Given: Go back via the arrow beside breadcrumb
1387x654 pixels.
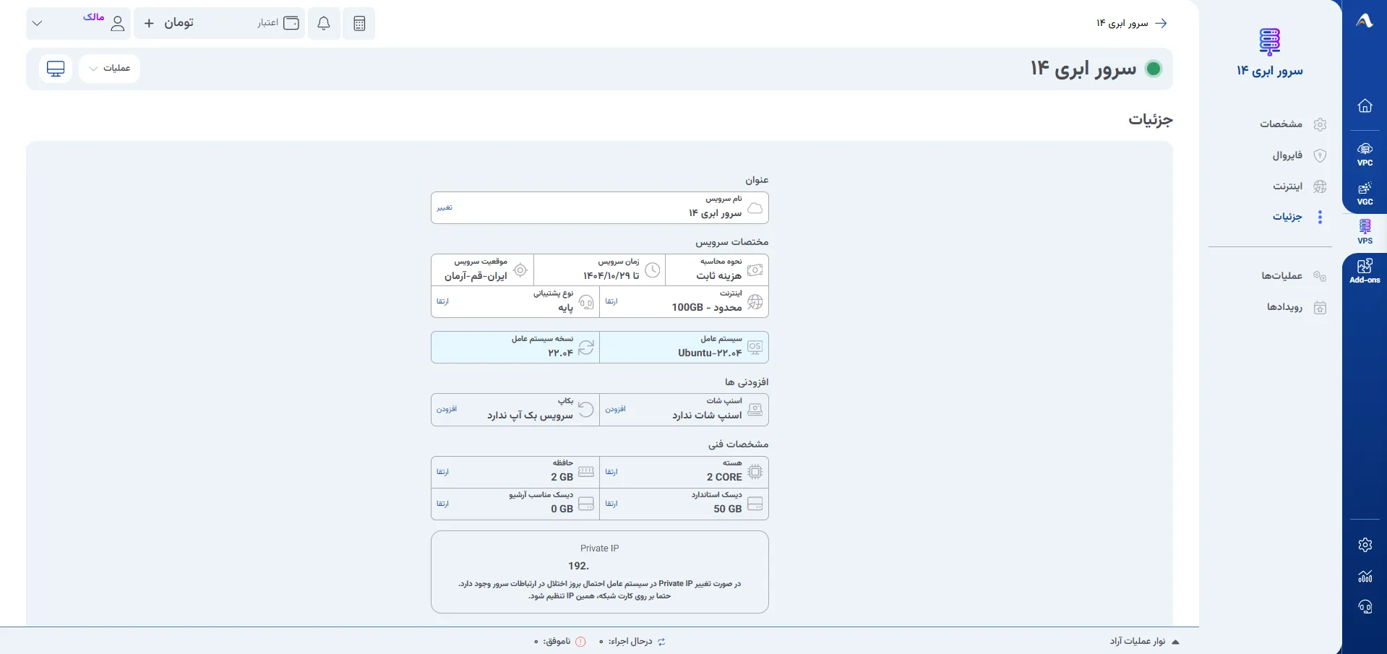Looking at the screenshot, I should [x=1161, y=23].
